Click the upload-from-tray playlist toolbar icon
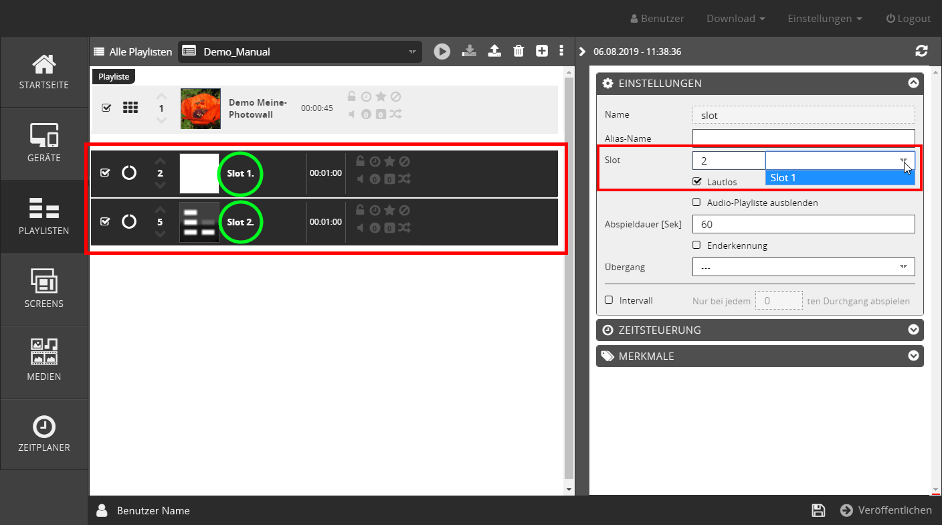Screen dimensions: 942x525 coord(494,51)
